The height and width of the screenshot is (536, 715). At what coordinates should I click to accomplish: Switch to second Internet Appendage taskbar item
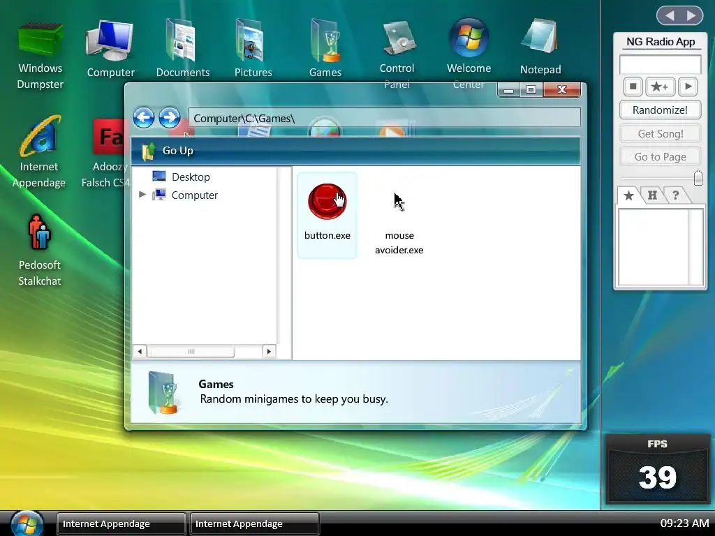point(254,523)
